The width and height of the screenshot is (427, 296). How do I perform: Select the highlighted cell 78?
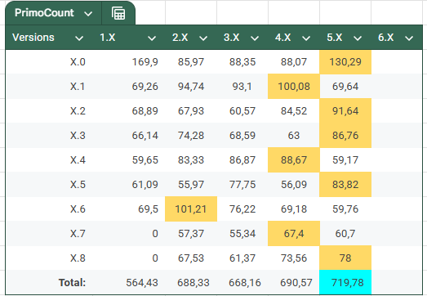coord(345,258)
